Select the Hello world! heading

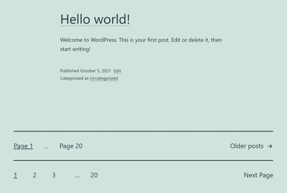95,19
